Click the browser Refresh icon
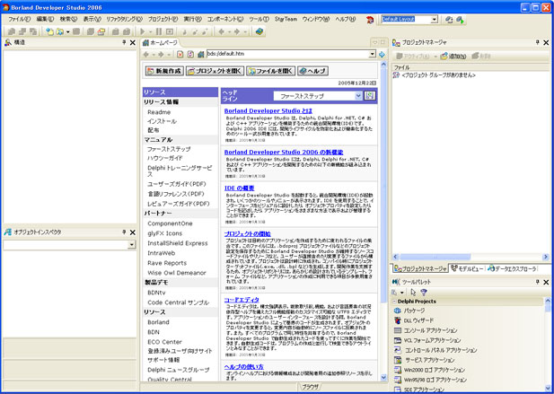The width and height of the screenshot is (554, 394). [x=190, y=55]
